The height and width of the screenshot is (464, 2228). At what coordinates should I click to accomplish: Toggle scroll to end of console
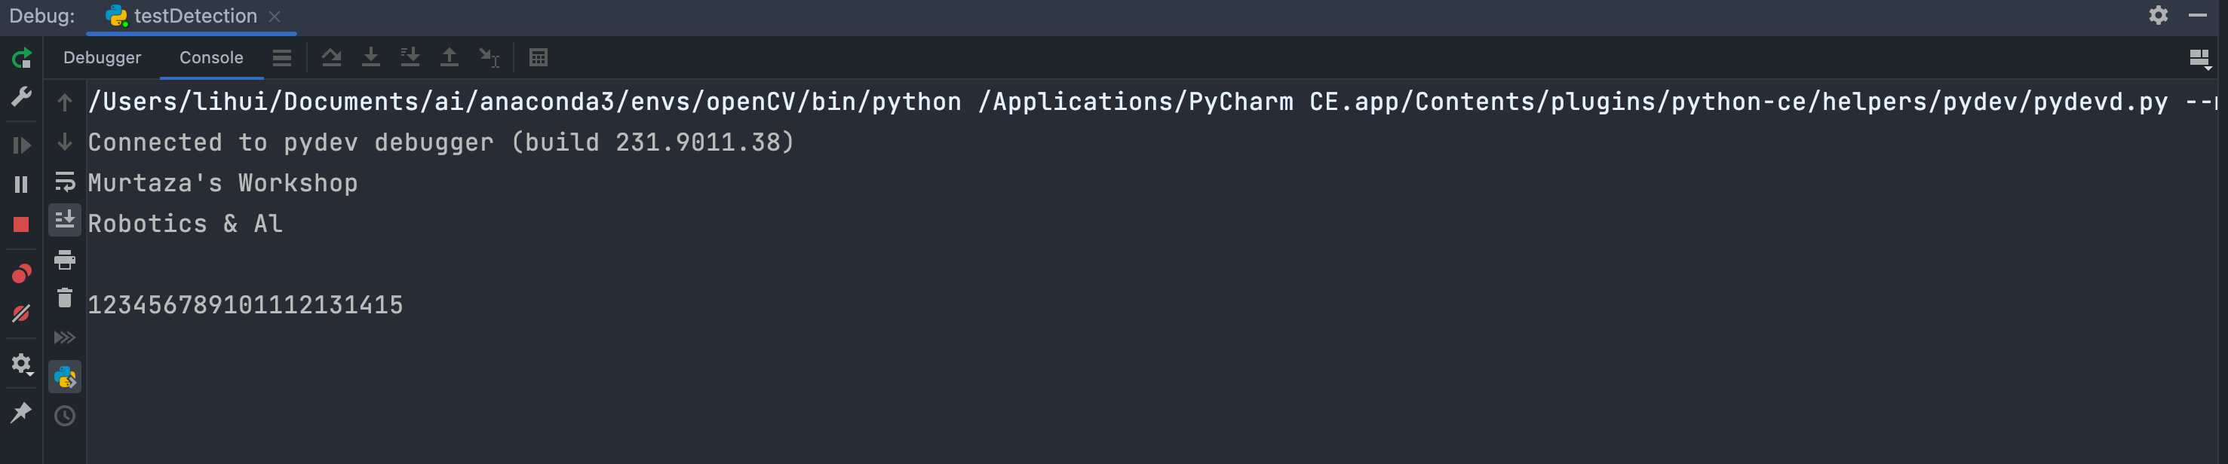[x=65, y=221]
